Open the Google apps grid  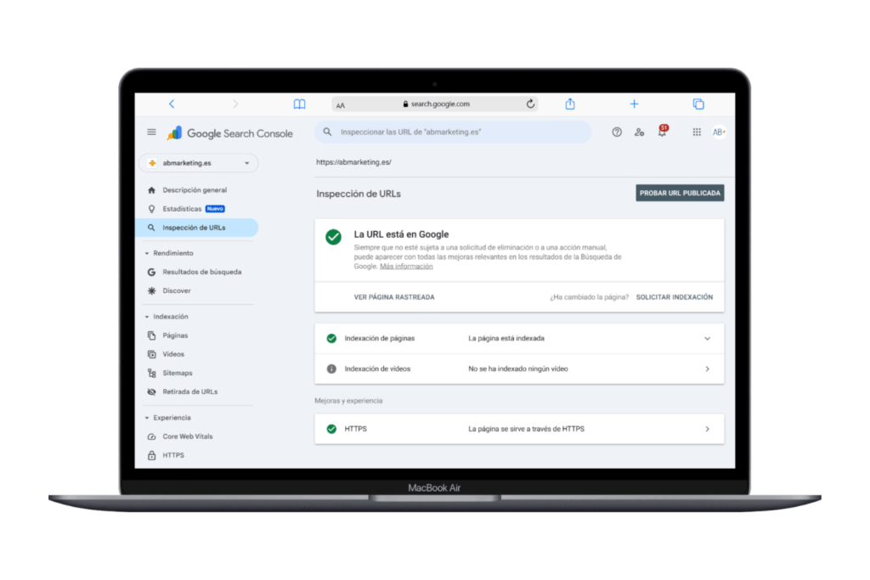click(697, 132)
